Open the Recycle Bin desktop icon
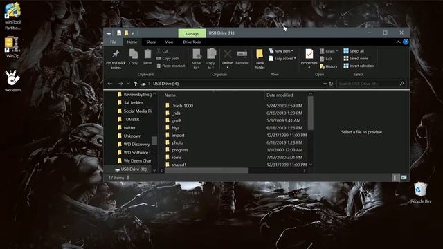 [x=420, y=192]
